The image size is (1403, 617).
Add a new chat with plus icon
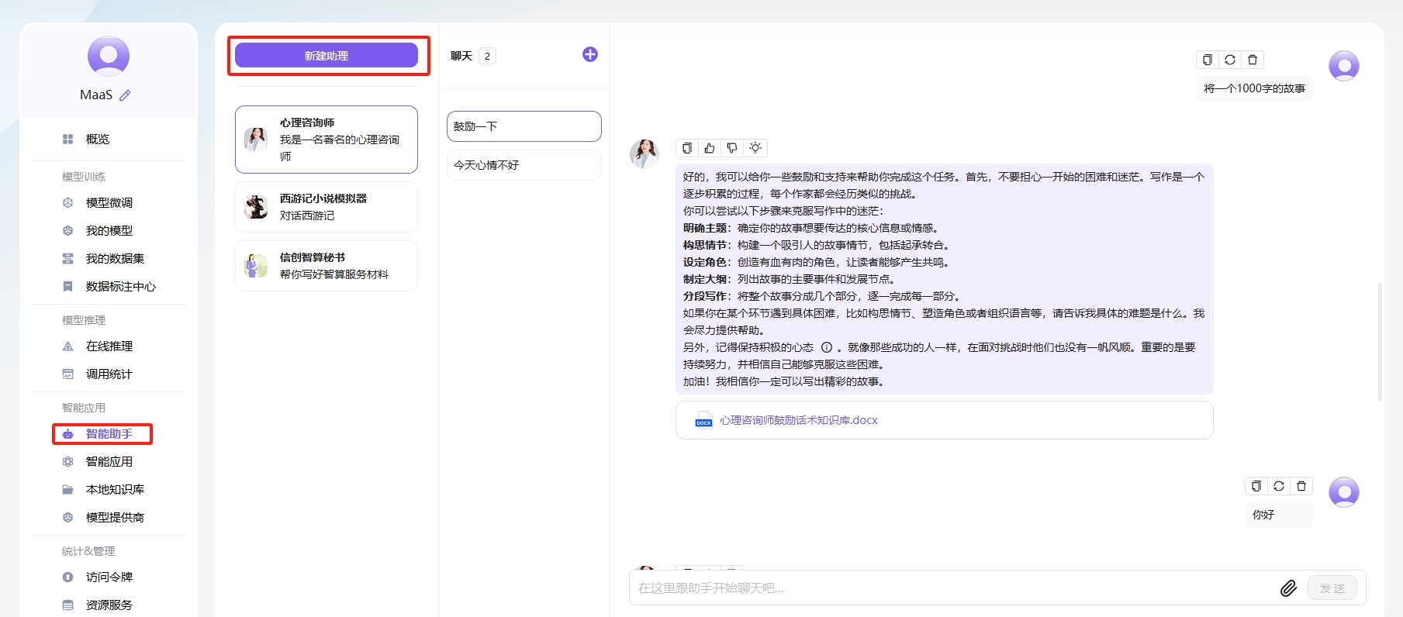(590, 54)
